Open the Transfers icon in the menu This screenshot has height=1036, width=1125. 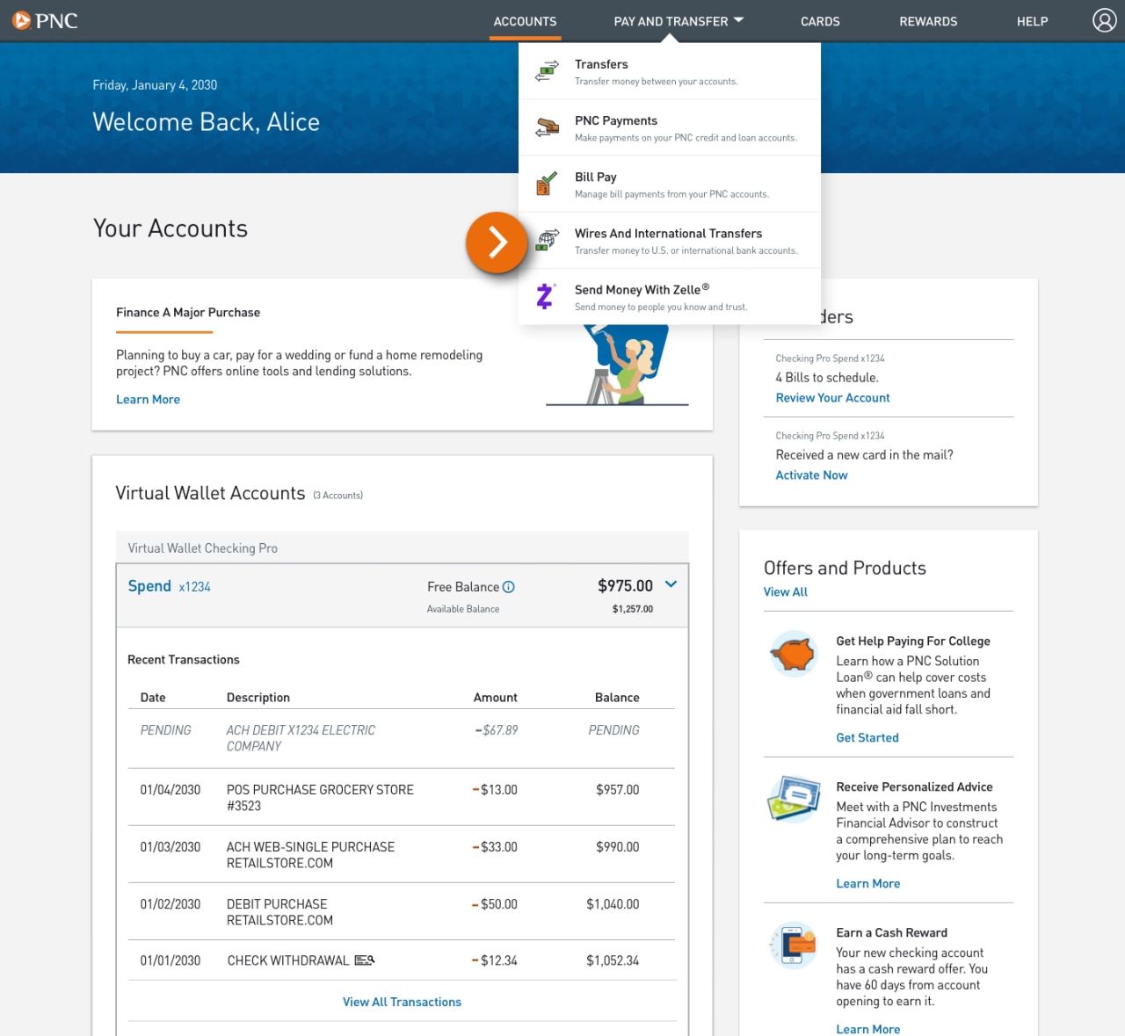[546, 71]
